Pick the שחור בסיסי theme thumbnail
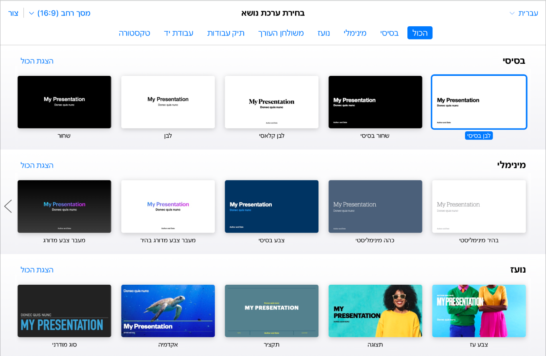Viewport: 546px width, 356px height. 375,102
